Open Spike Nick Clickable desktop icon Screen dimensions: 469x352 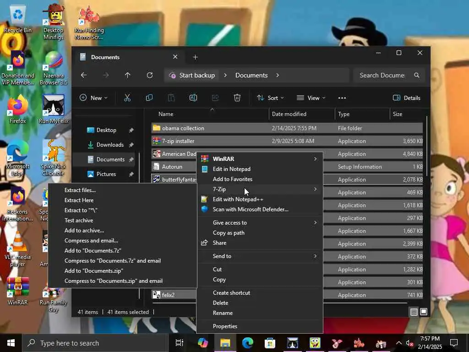click(53, 158)
